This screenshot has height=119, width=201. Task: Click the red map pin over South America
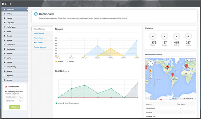[x=173, y=75]
